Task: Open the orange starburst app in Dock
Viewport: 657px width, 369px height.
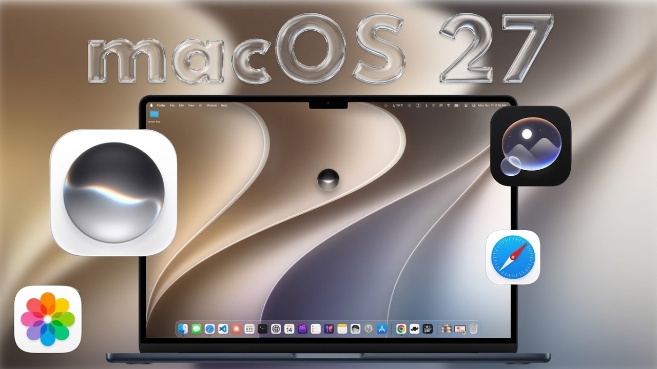Action: (236, 329)
